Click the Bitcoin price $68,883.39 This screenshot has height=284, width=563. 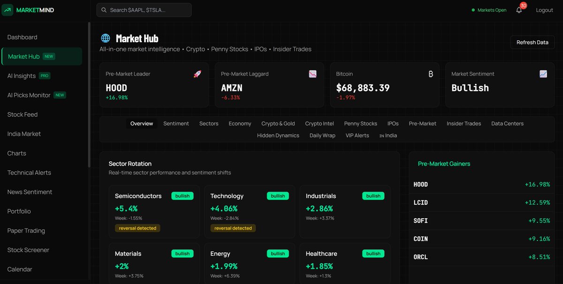pos(363,88)
